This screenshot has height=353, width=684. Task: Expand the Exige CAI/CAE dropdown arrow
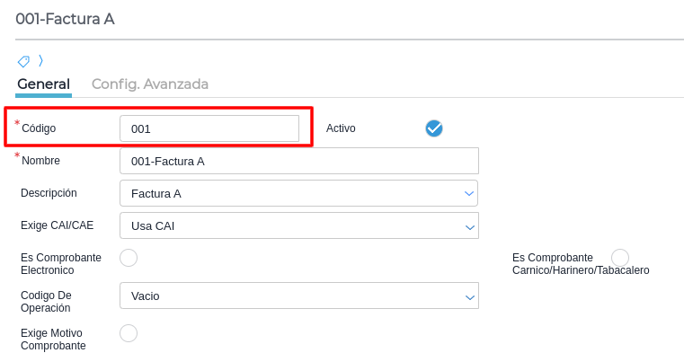coord(470,227)
